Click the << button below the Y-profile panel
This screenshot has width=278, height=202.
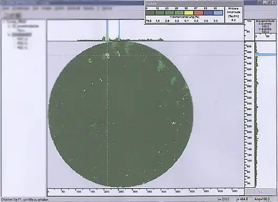pyautogui.click(x=261, y=192)
